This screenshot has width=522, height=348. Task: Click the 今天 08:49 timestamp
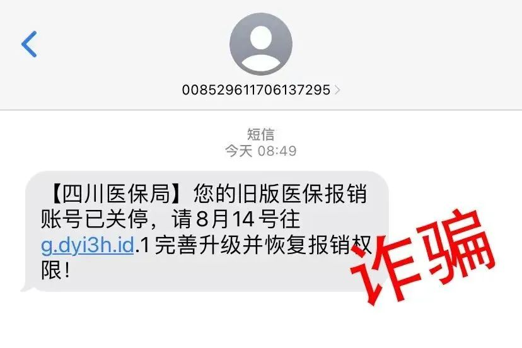260,151
